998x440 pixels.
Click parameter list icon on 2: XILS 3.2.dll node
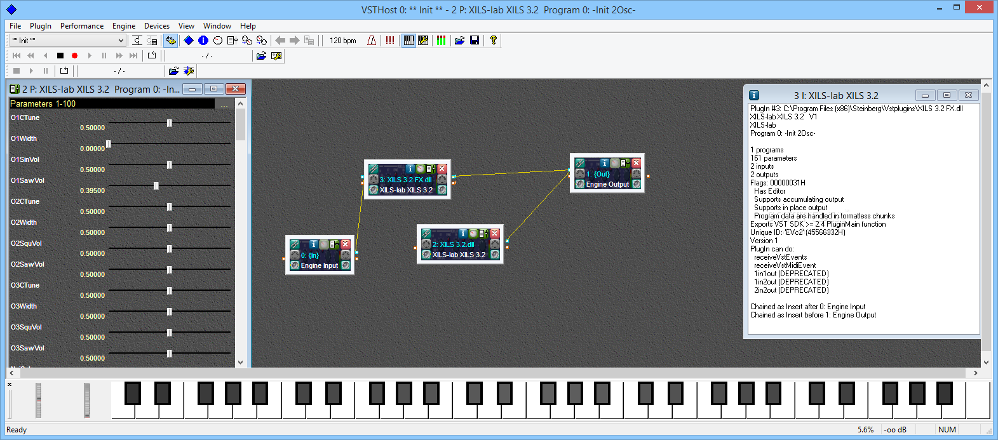pos(483,234)
